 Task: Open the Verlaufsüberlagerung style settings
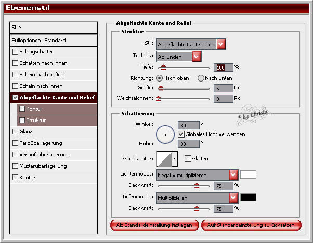point(44,155)
